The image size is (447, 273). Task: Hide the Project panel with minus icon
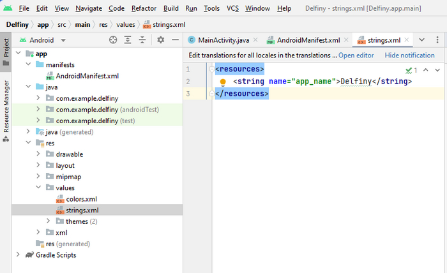tap(174, 40)
